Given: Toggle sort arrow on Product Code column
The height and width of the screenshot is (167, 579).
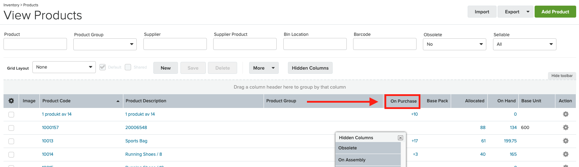Looking at the screenshot, I should click(118, 101).
